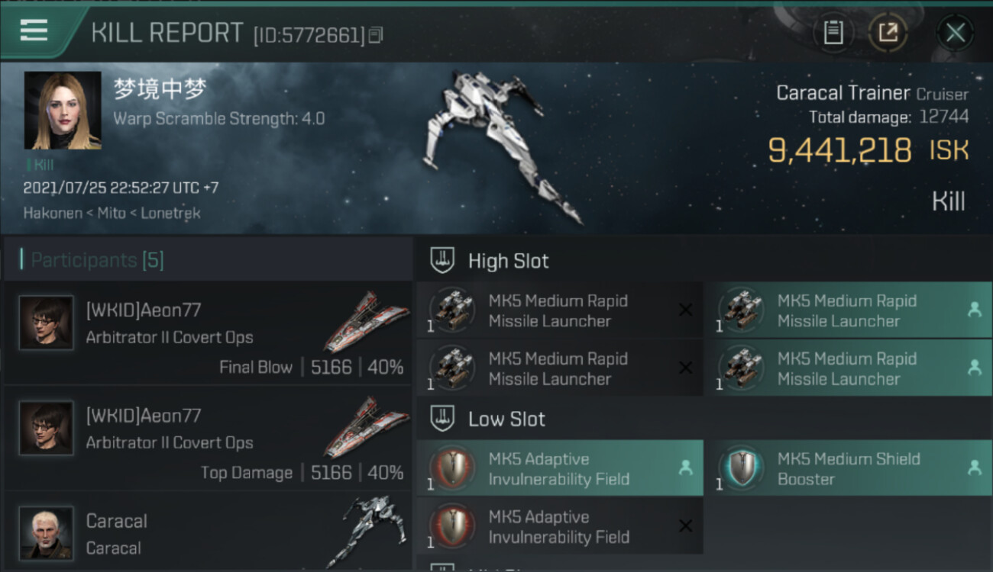Open the clipboard notes icon
Screen dimensions: 993x572
click(x=833, y=32)
